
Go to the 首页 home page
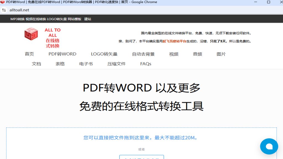pyautogui.click(x=29, y=54)
